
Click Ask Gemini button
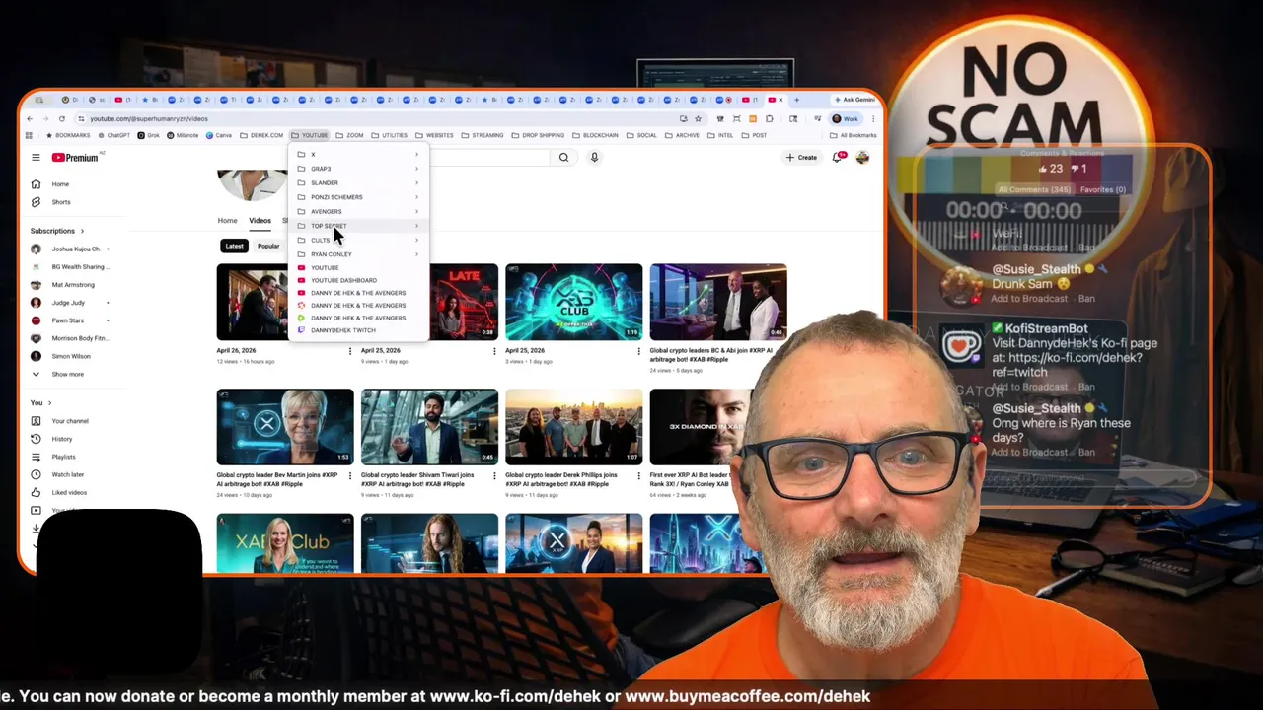[x=854, y=100]
